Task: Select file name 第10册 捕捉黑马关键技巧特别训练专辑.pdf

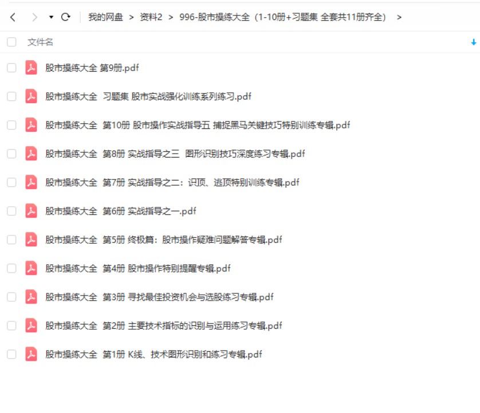Action: [198, 125]
